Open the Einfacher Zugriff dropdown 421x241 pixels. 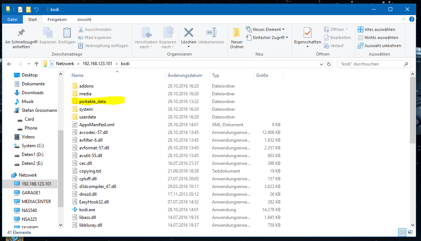267,38
